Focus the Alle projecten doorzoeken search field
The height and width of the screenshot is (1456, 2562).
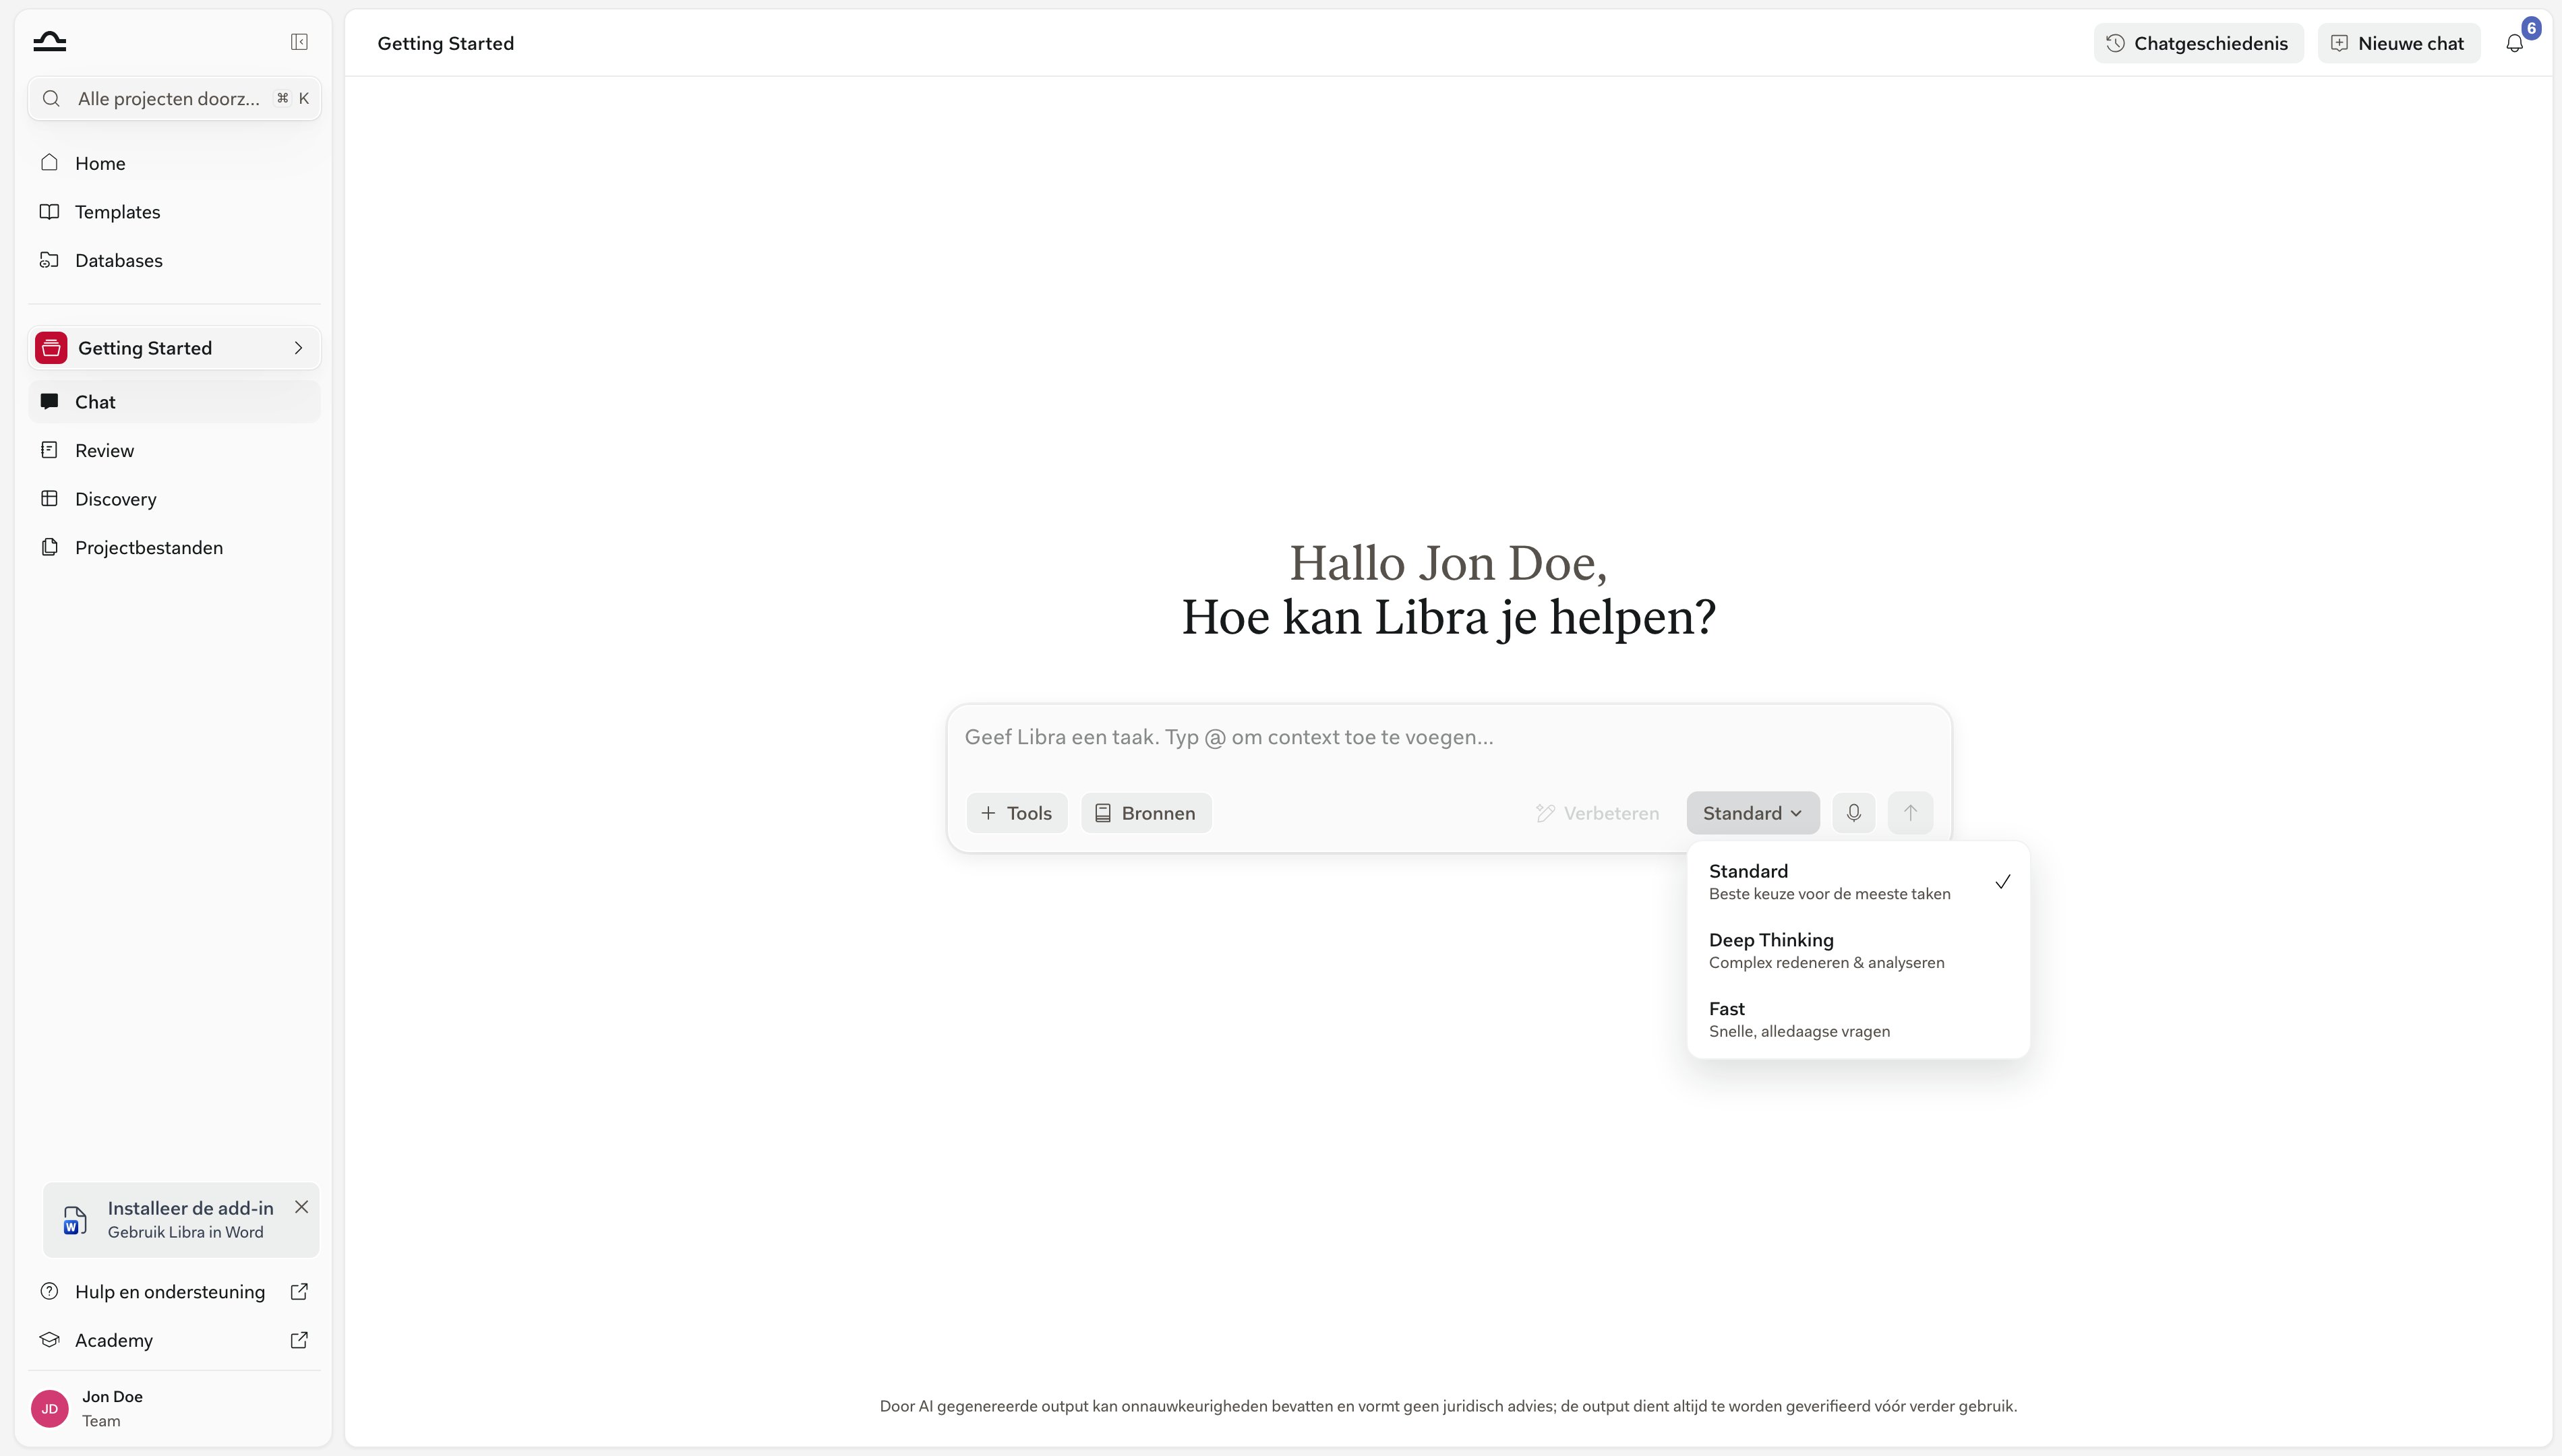tap(174, 98)
